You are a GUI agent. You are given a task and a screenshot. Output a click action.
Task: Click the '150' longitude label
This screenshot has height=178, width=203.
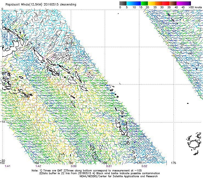(2, 163)
